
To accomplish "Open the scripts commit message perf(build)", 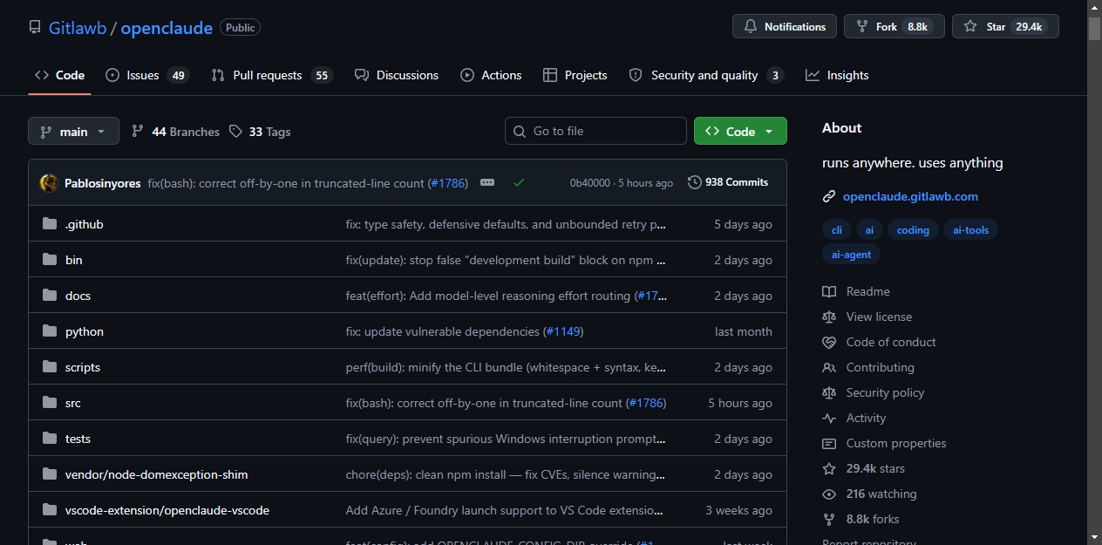I will [x=506, y=367].
